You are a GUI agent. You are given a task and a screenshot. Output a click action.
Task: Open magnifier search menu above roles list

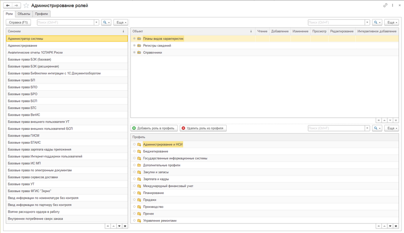106,22
